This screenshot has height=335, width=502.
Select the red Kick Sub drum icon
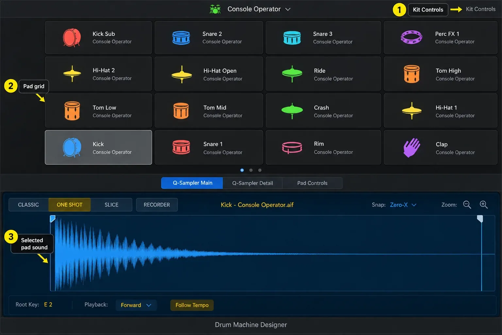[72, 38]
